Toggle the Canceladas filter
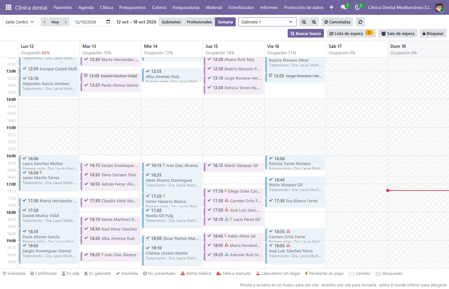 [337, 22]
